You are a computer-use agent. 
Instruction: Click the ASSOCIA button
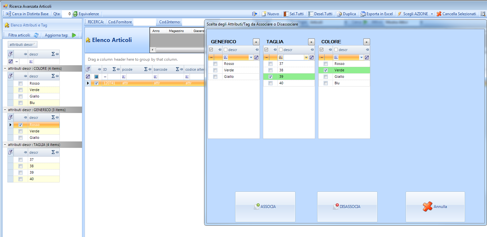point(265,207)
